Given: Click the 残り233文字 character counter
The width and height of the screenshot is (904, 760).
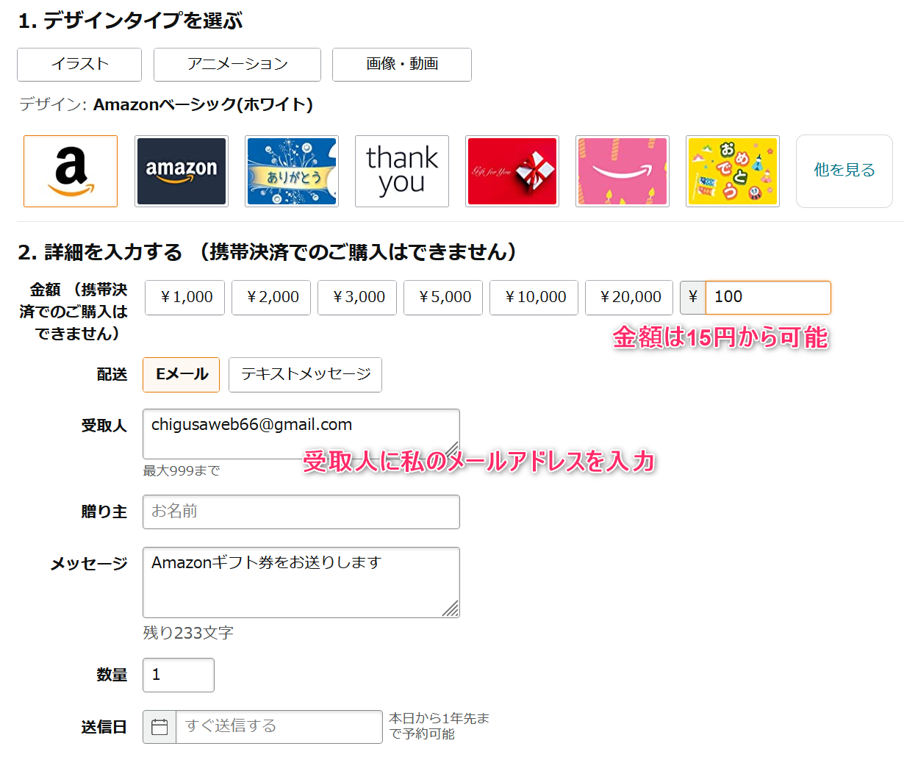Looking at the screenshot, I should pos(188,633).
